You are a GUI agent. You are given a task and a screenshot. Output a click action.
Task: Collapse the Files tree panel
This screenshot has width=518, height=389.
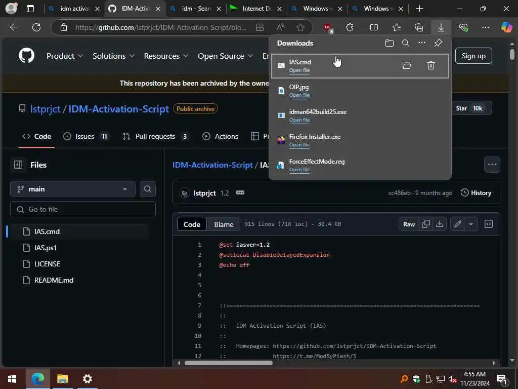coord(18,165)
